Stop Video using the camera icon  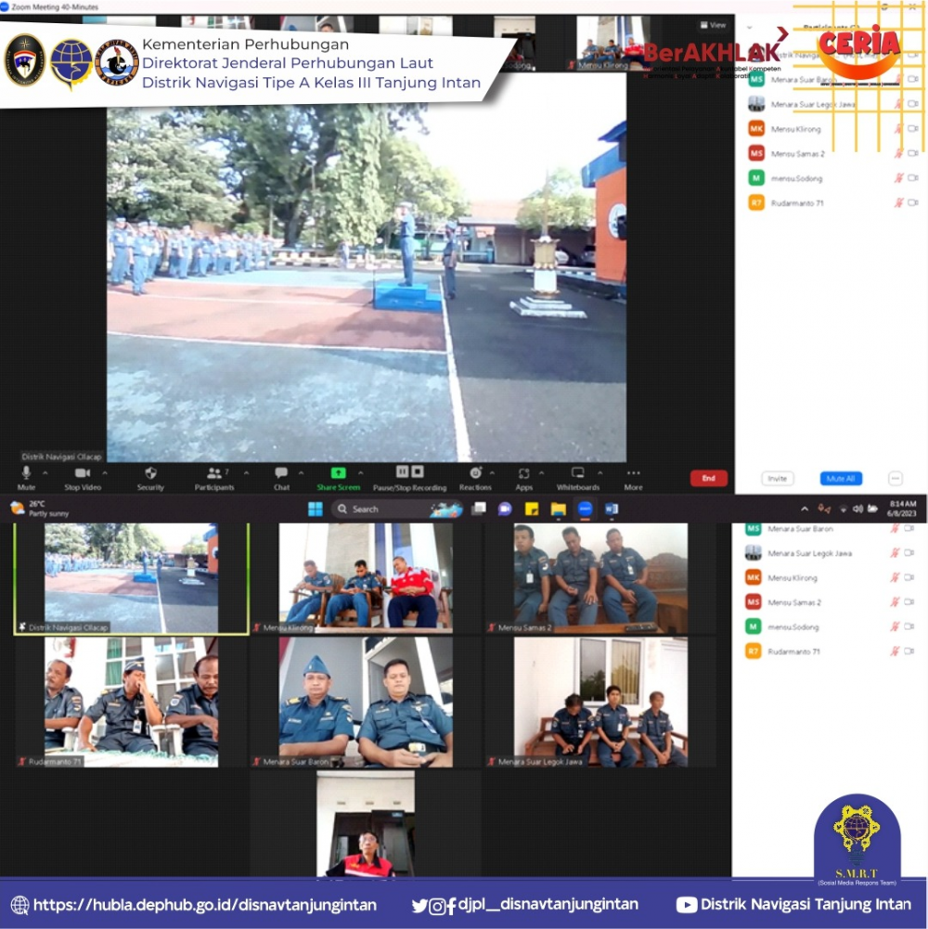click(83, 472)
